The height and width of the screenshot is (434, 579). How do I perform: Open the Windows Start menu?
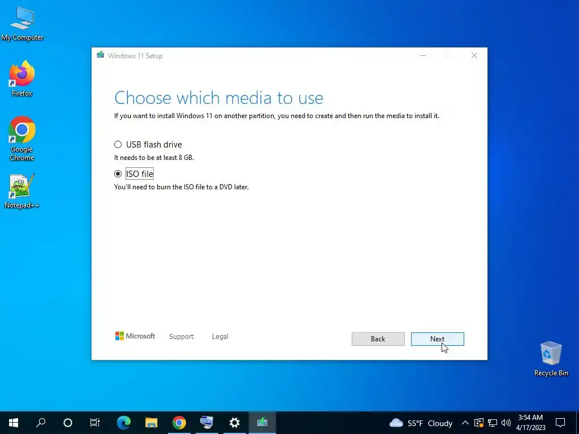click(x=14, y=423)
